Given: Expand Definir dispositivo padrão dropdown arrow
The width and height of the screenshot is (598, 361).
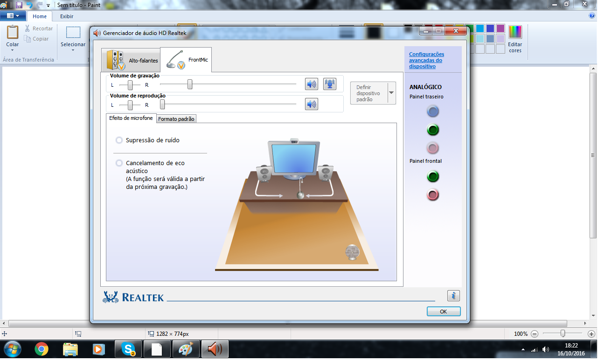Looking at the screenshot, I should [x=391, y=93].
